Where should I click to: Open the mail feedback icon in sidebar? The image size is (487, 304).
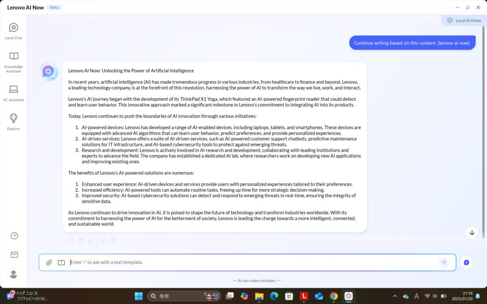[x=14, y=255]
